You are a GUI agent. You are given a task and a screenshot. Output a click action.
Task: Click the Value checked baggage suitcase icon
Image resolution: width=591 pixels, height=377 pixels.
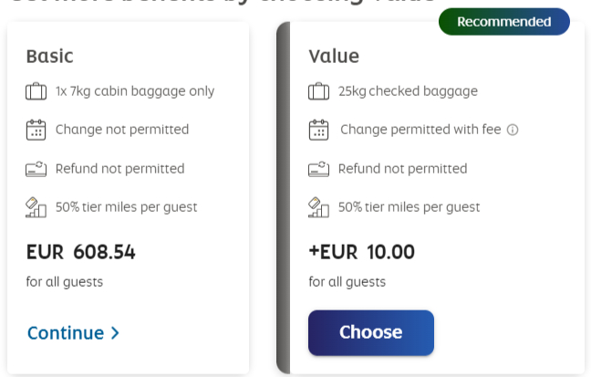tap(318, 91)
